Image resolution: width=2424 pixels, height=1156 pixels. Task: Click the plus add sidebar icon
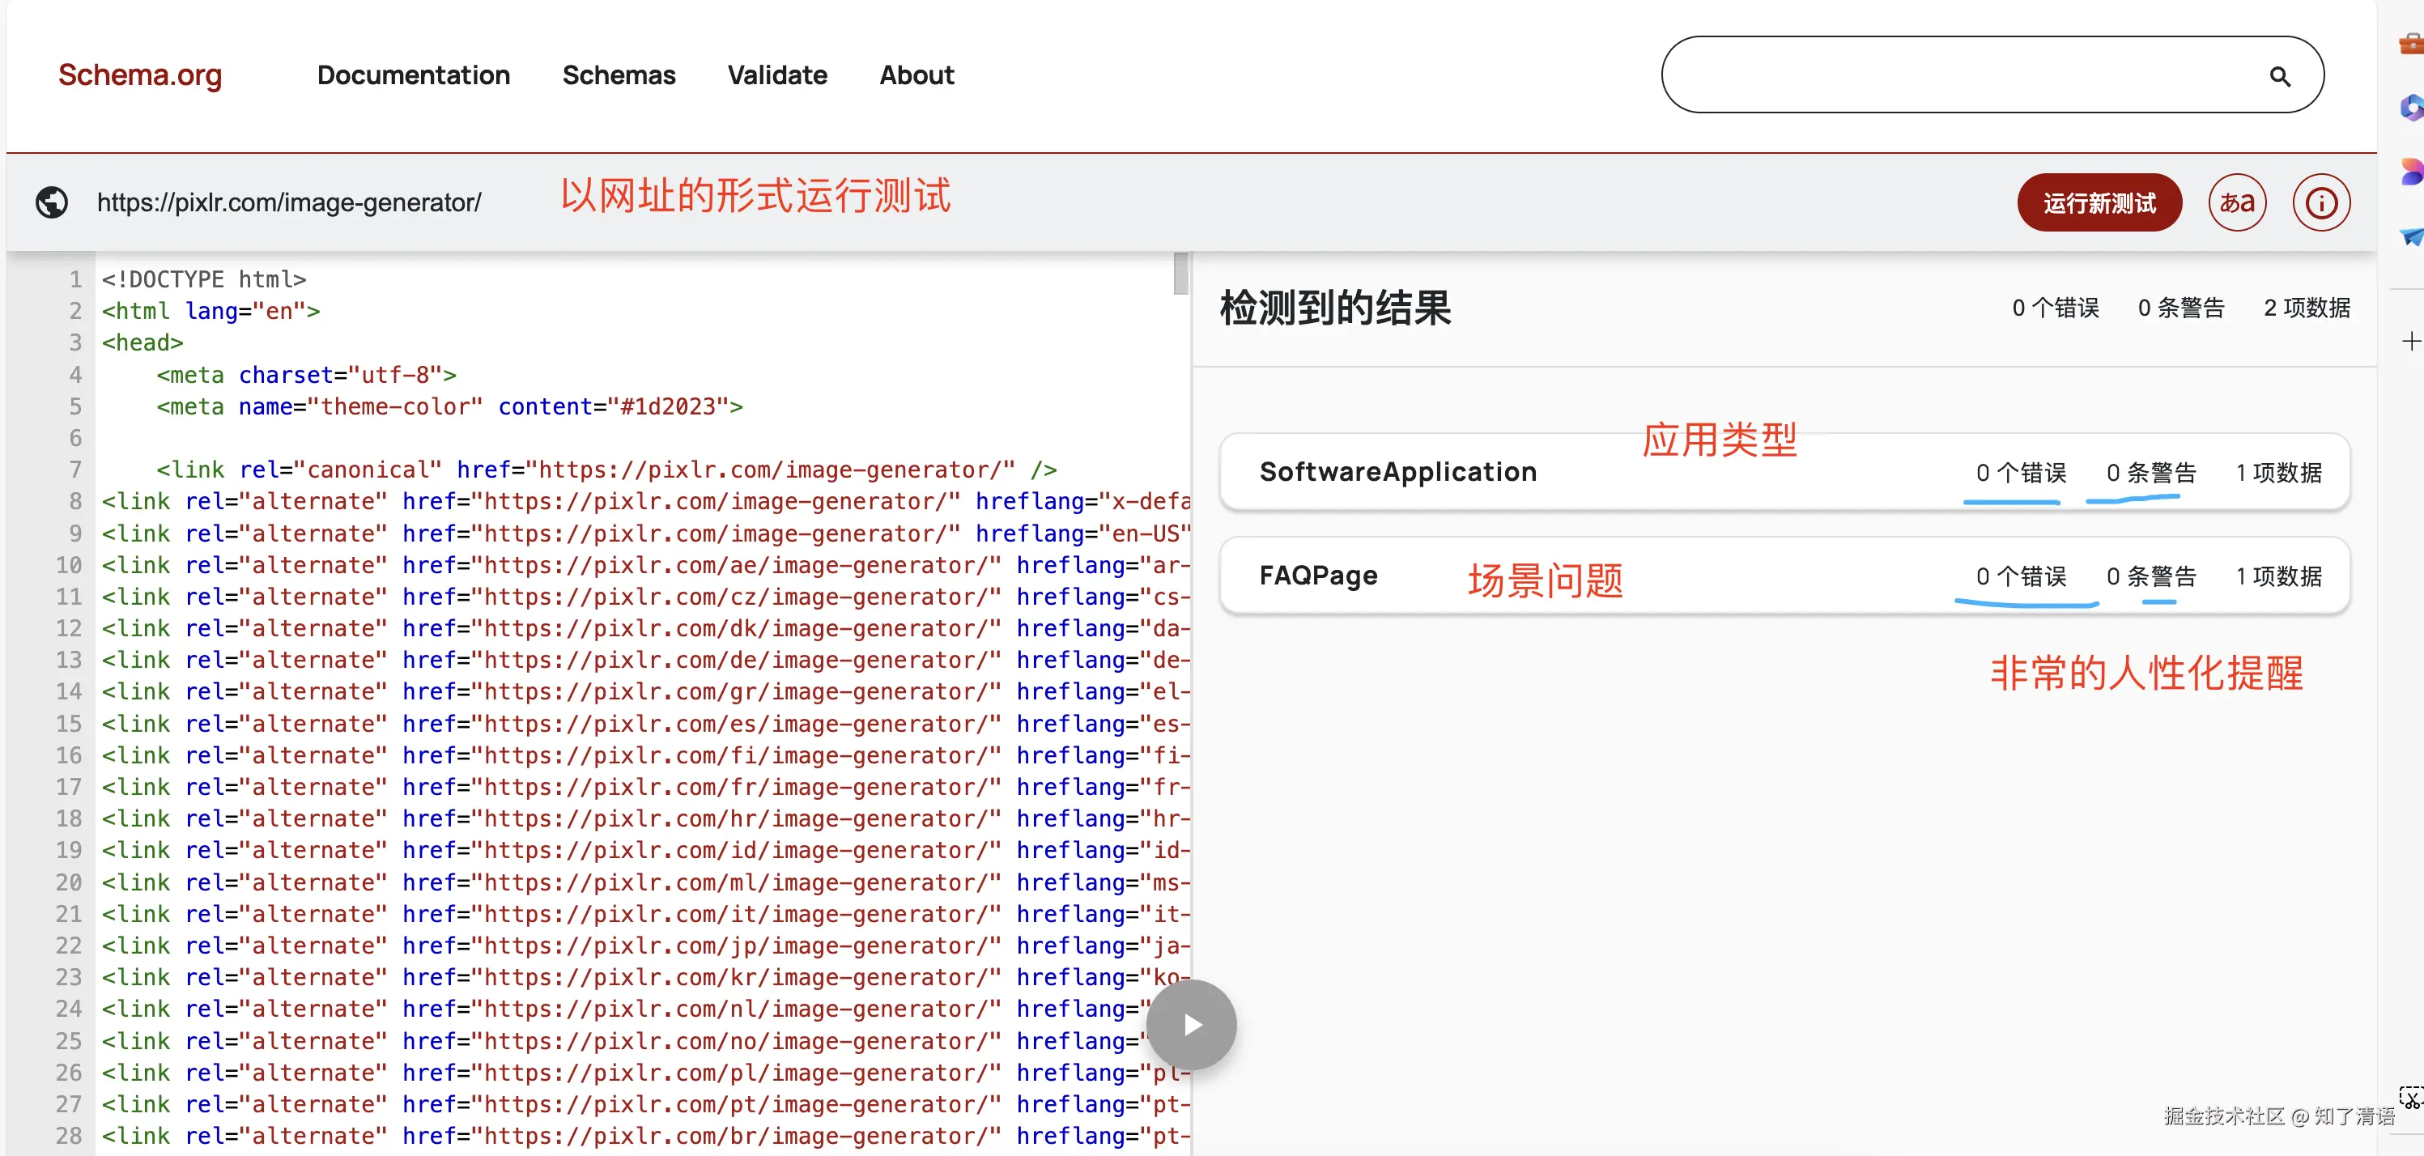(x=2411, y=341)
